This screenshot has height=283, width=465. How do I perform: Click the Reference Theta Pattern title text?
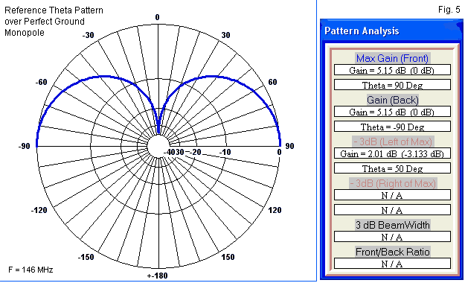point(54,10)
